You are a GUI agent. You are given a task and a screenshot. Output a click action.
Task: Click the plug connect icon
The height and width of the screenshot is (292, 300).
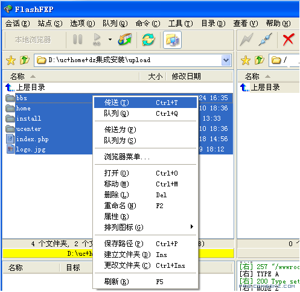click(265, 39)
